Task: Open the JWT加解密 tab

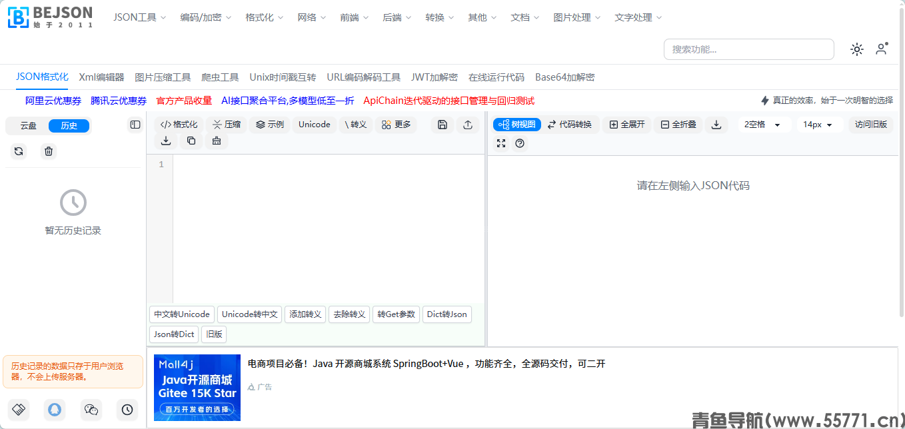Action: 435,77
